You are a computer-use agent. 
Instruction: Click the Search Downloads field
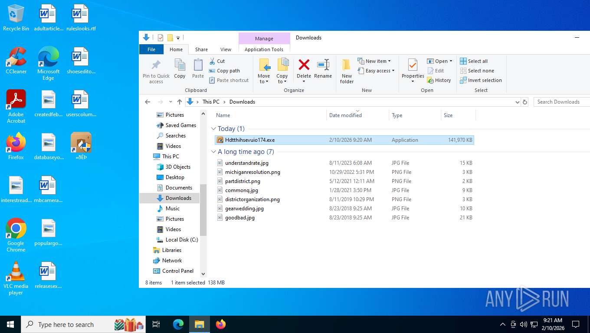pos(562,102)
